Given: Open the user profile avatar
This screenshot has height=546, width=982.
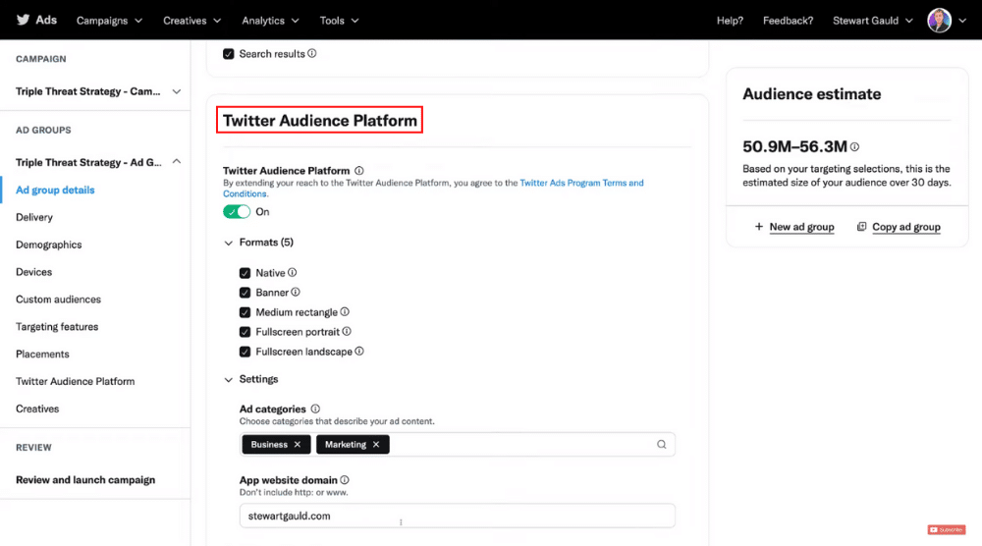Looking at the screenshot, I should click(939, 20).
